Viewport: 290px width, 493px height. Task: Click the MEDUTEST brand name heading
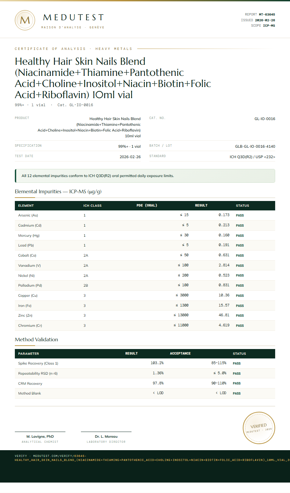74,17
